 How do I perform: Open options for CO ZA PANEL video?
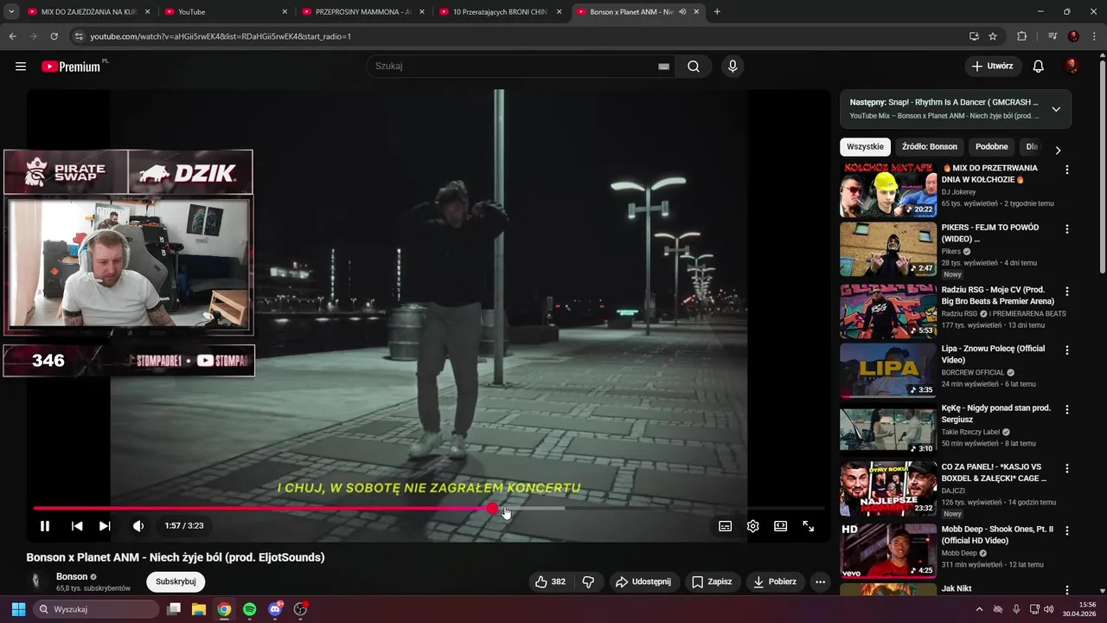pos(1067,468)
